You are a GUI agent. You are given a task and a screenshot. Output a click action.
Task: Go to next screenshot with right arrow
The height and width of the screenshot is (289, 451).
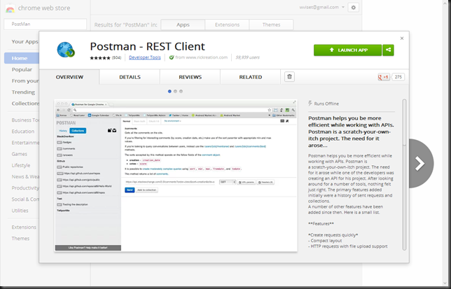(420, 164)
